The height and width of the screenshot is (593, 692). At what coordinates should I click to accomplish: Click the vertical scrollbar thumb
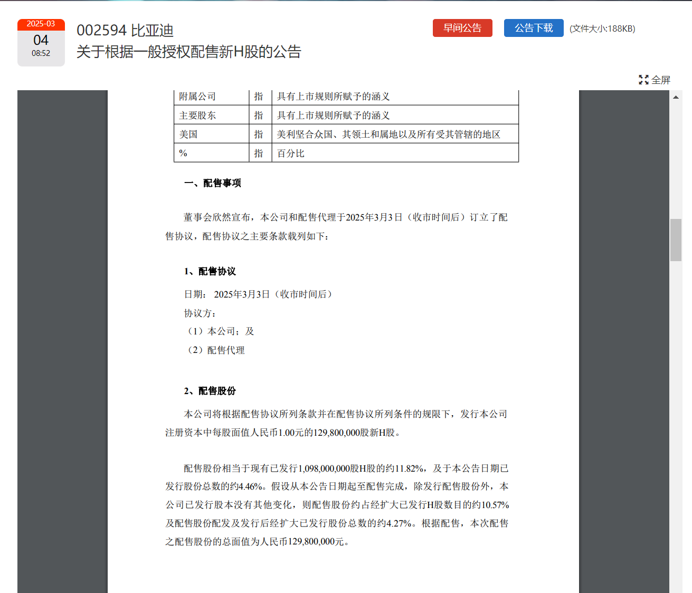click(676, 240)
